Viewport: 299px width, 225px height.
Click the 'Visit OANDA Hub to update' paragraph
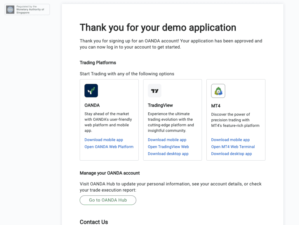[171, 187]
